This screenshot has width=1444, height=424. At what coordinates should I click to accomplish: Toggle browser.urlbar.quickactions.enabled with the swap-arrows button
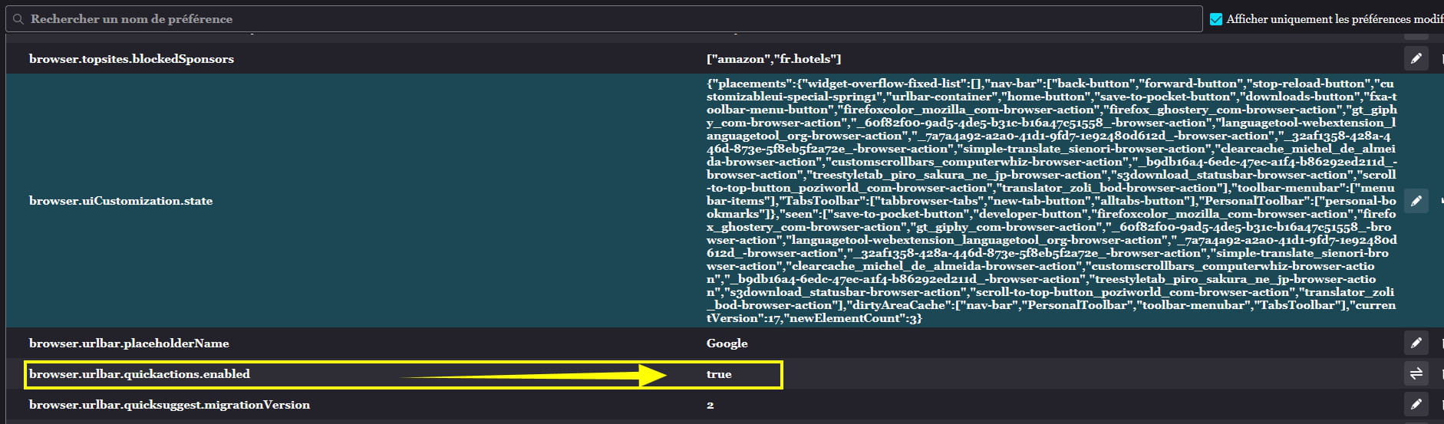(x=1416, y=373)
